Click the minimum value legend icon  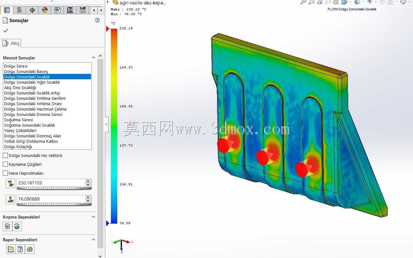10,200
